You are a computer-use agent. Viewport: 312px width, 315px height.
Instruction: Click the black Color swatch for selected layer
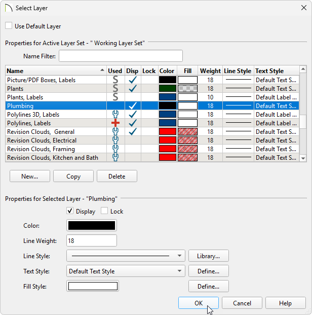92,225
